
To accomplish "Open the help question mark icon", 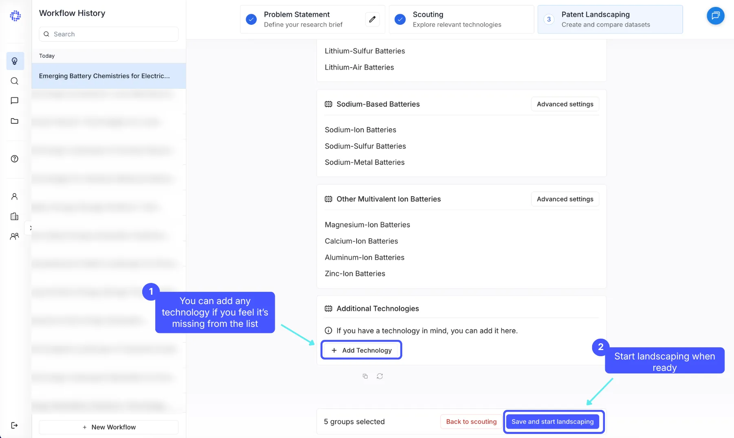I will tap(15, 159).
